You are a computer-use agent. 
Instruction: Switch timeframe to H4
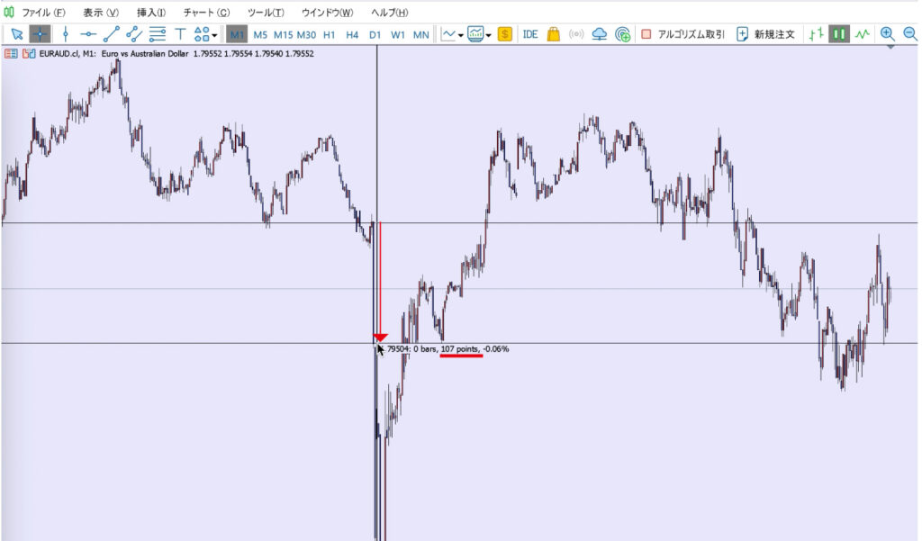coord(352,34)
